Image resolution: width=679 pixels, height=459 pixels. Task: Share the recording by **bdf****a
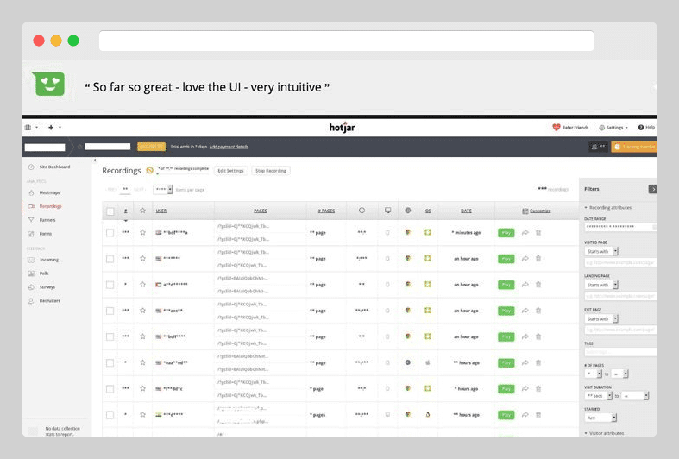pos(525,233)
